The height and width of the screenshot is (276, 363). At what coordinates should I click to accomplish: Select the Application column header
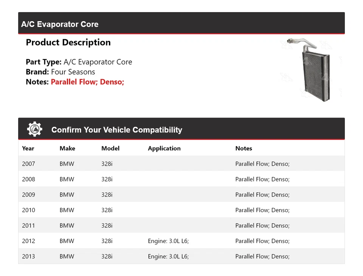164,148
